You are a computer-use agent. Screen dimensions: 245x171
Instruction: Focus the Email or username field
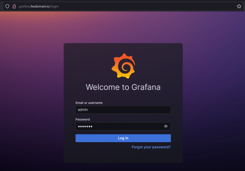[123, 110]
